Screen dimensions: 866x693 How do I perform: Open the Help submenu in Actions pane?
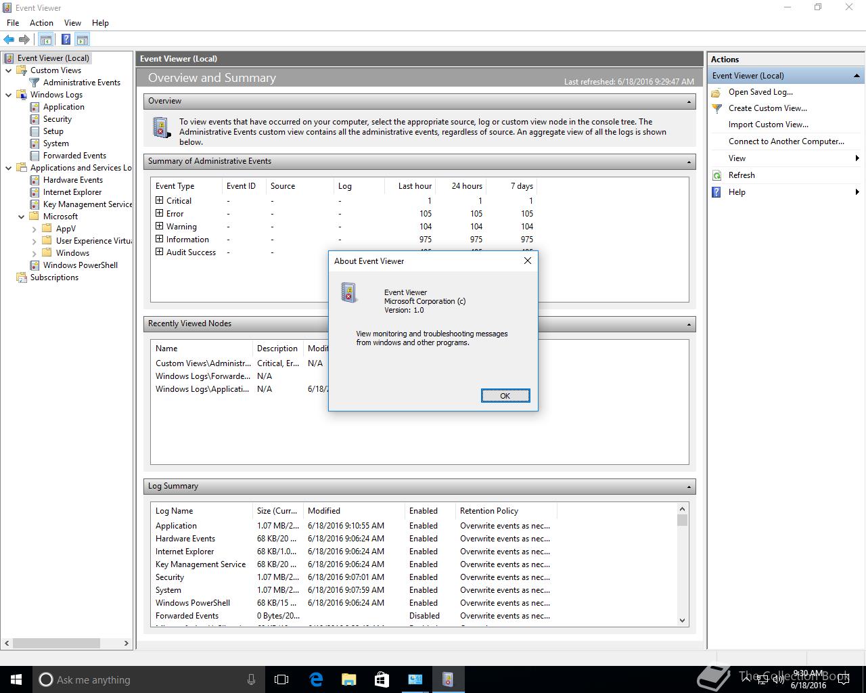point(786,192)
